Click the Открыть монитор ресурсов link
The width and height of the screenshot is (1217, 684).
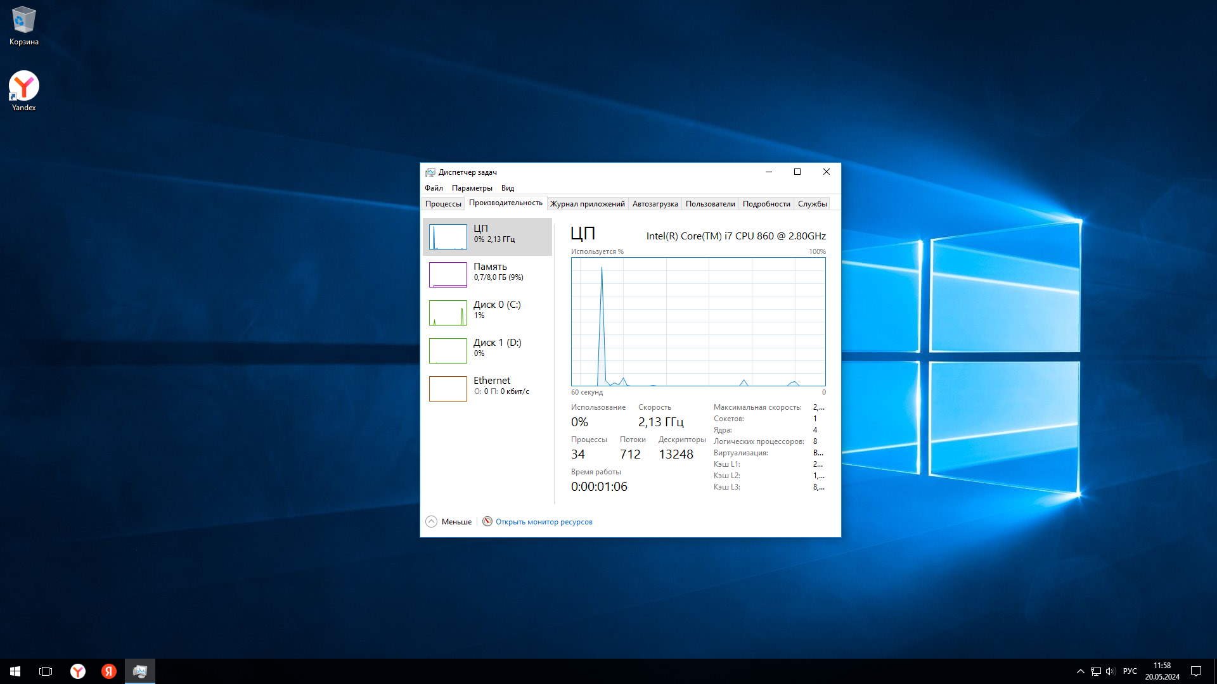coord(544,522)
